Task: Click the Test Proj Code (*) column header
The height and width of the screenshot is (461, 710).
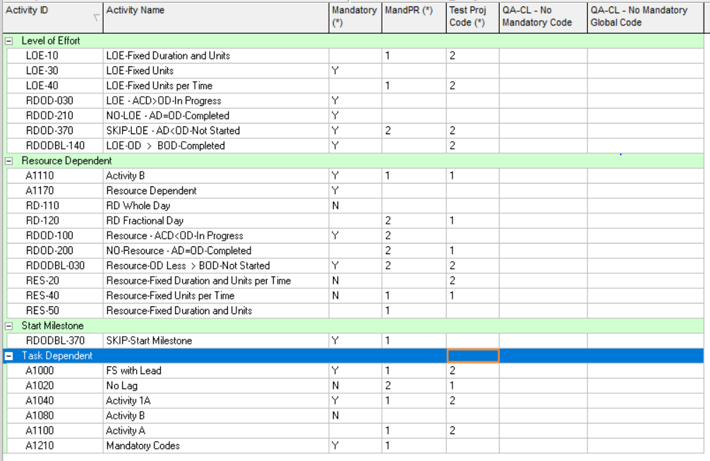Action: (472, 17)
